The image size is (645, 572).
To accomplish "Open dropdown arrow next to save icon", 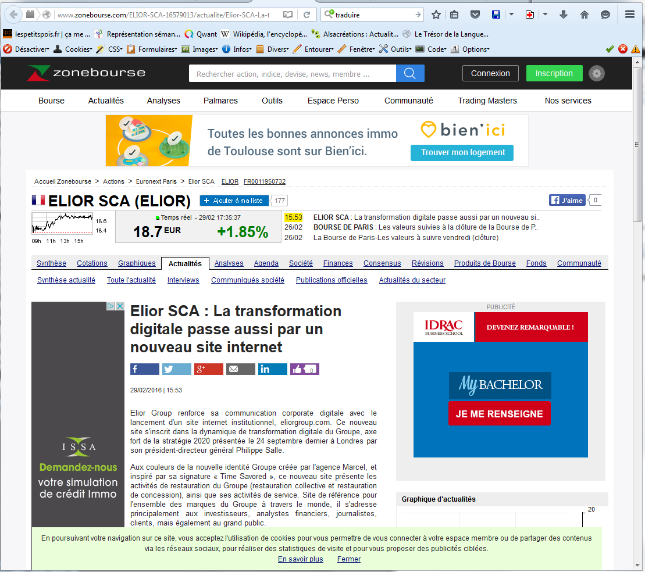I will pos(511,15).
